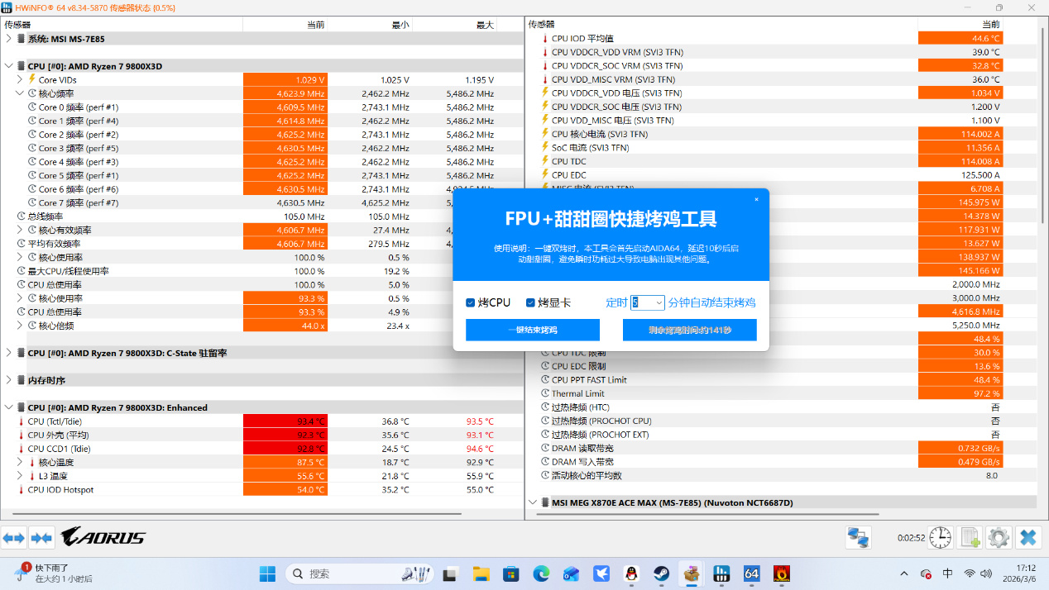Expand the 系统: MSI MS-7E85 group

[x=9, y=38]
